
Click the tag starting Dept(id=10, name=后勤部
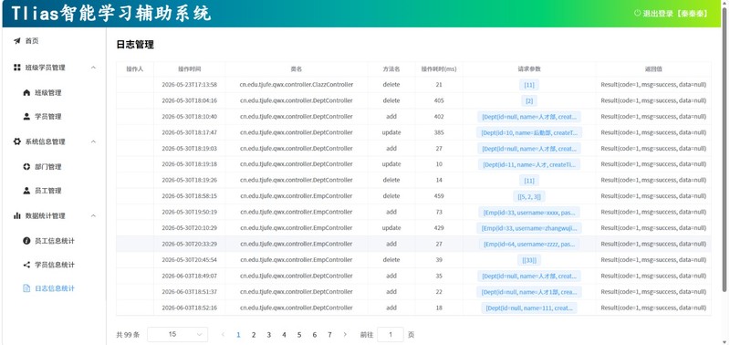tap(529, 132)
